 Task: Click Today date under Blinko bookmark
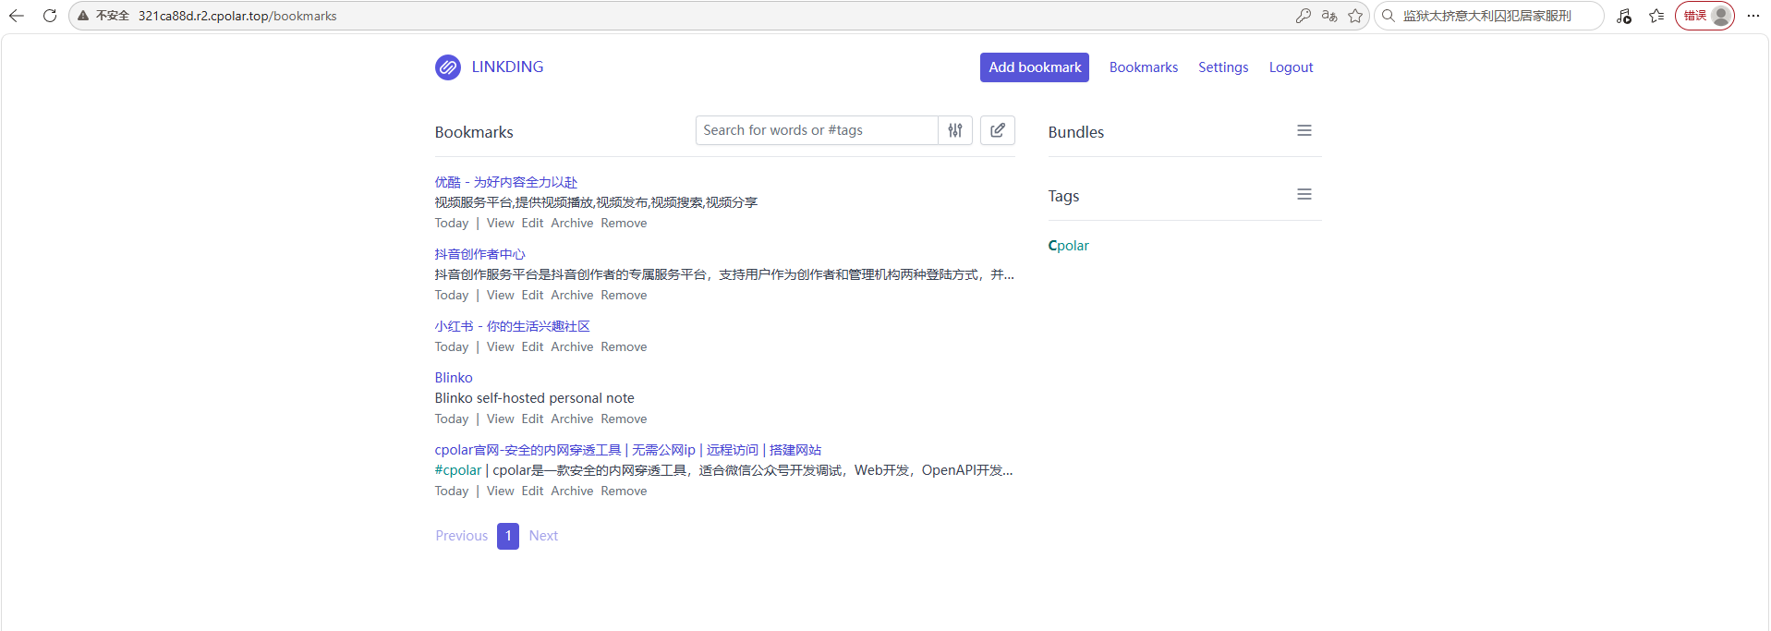tap(452, 419)
